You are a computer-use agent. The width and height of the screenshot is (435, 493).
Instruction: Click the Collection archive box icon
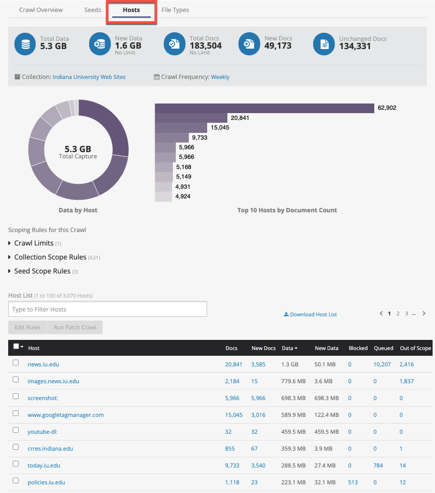[17, 77]
